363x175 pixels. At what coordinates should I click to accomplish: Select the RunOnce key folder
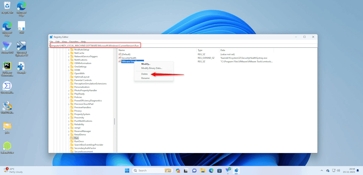click(x=77, y=141)
